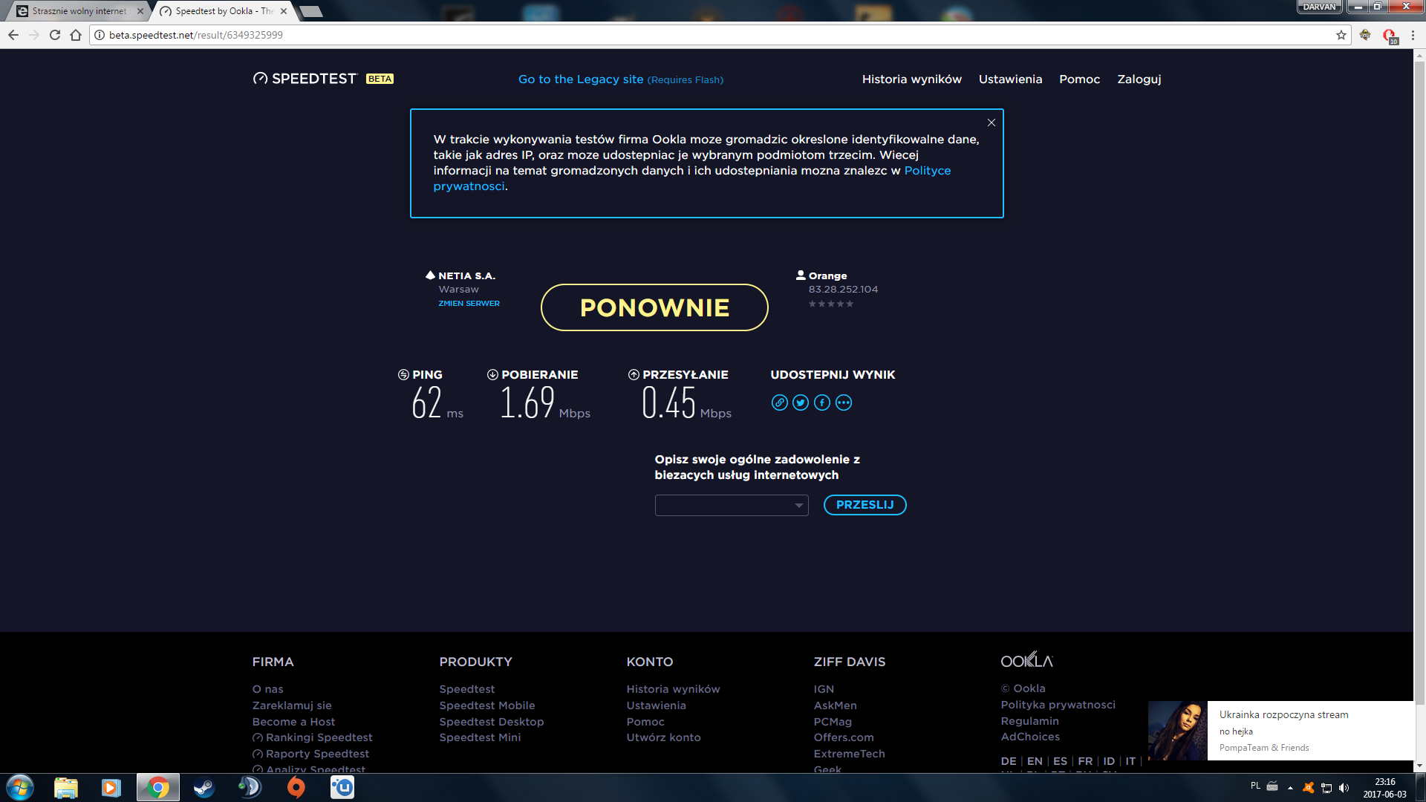The width and height of the screenshot is (1426, 802).
Task: Go to browser home page icon
Action: (76, 35)
